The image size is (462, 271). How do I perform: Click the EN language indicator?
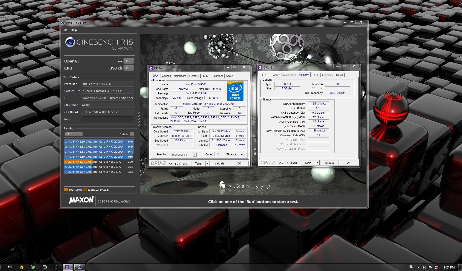pyautogui.click(x=411, y=267)
